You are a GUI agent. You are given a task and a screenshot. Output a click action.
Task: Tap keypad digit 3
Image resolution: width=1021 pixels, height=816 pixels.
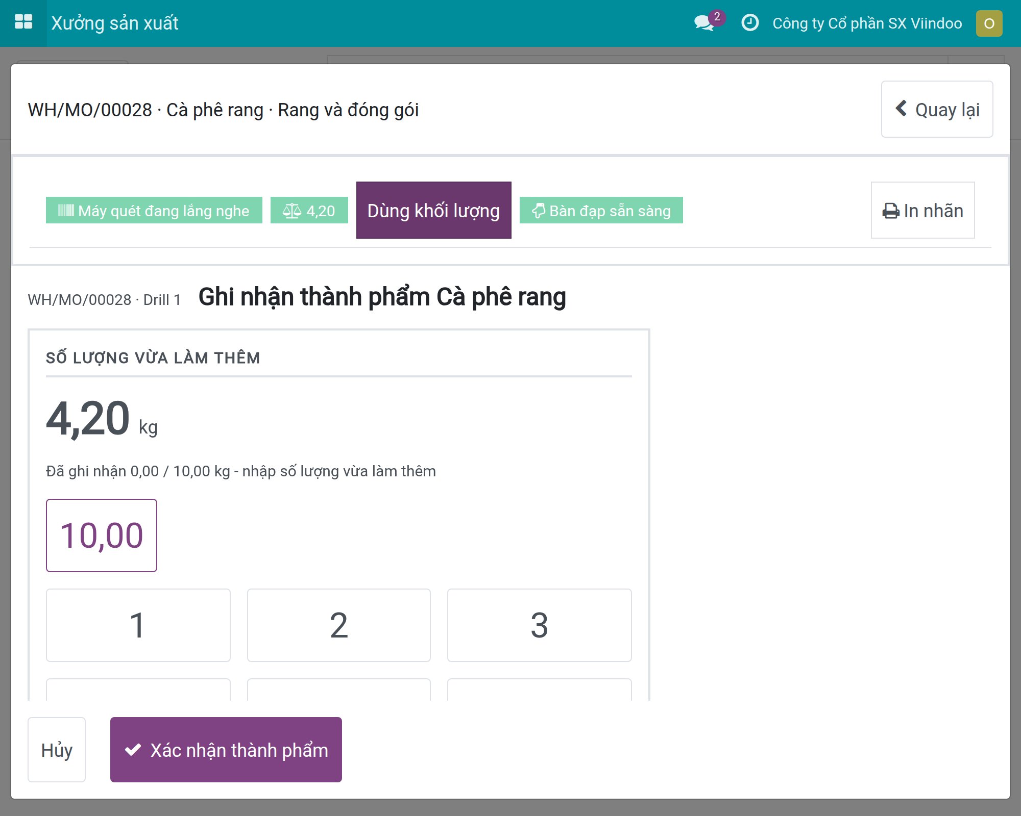pos(539,625)
